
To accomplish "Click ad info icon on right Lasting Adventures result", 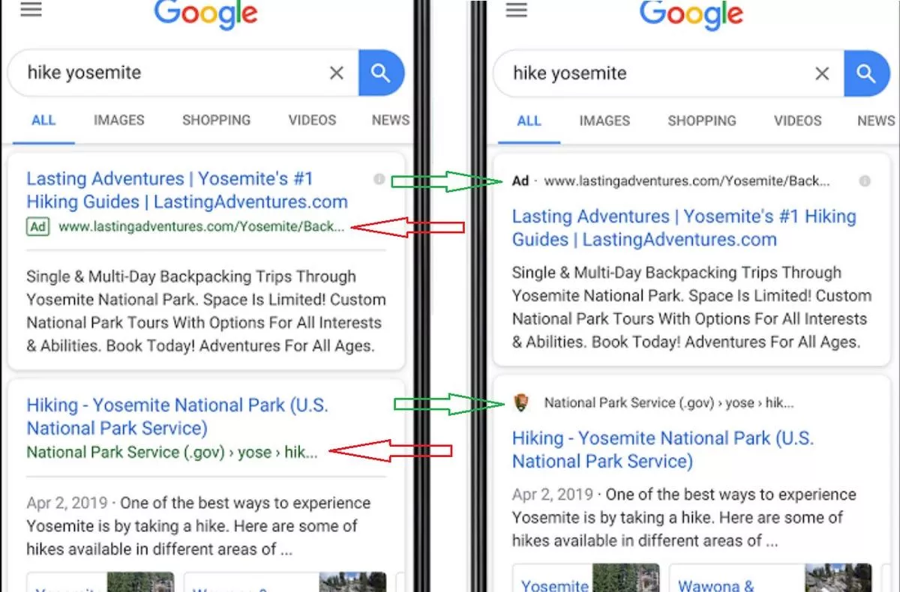I will click(x=865, y=181).
